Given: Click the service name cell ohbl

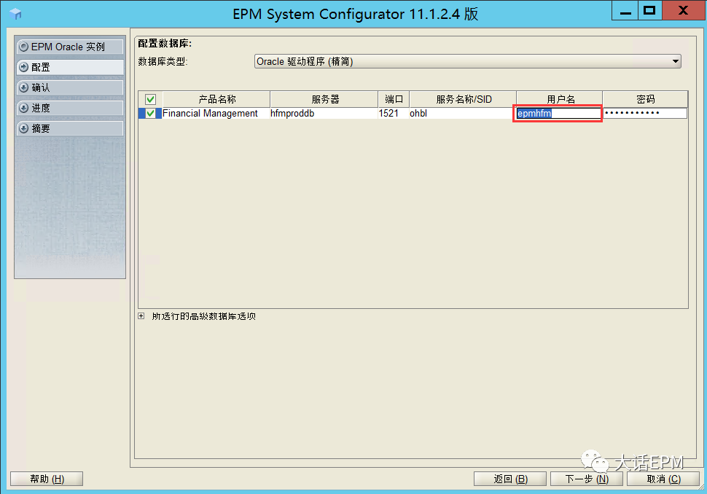Looking at the screenshot, I should (x=463, y=113).
